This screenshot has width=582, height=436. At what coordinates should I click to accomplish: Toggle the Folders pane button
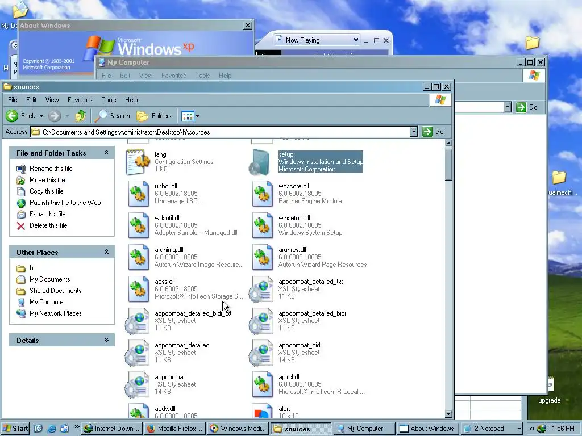(x=154, y=116)
